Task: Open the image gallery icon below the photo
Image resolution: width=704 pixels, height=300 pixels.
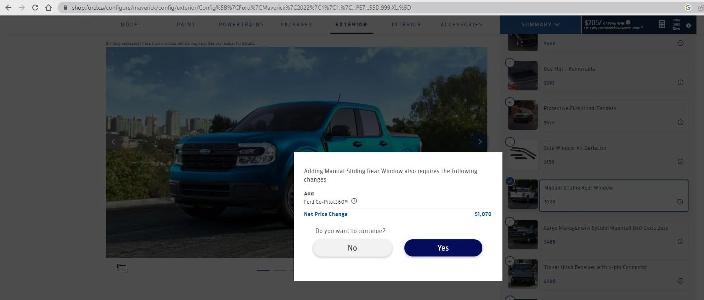Action: point(122,268)
